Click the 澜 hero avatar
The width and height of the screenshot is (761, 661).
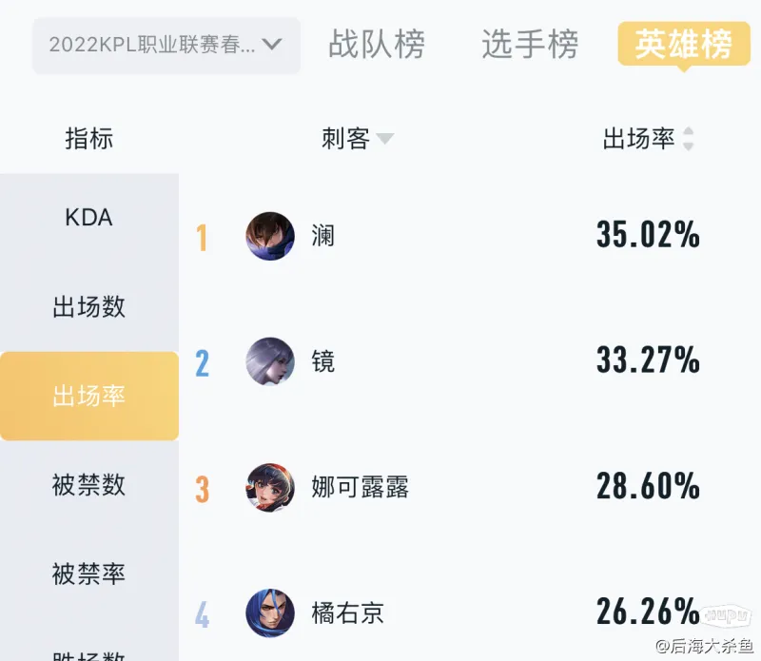pos(270,236)
